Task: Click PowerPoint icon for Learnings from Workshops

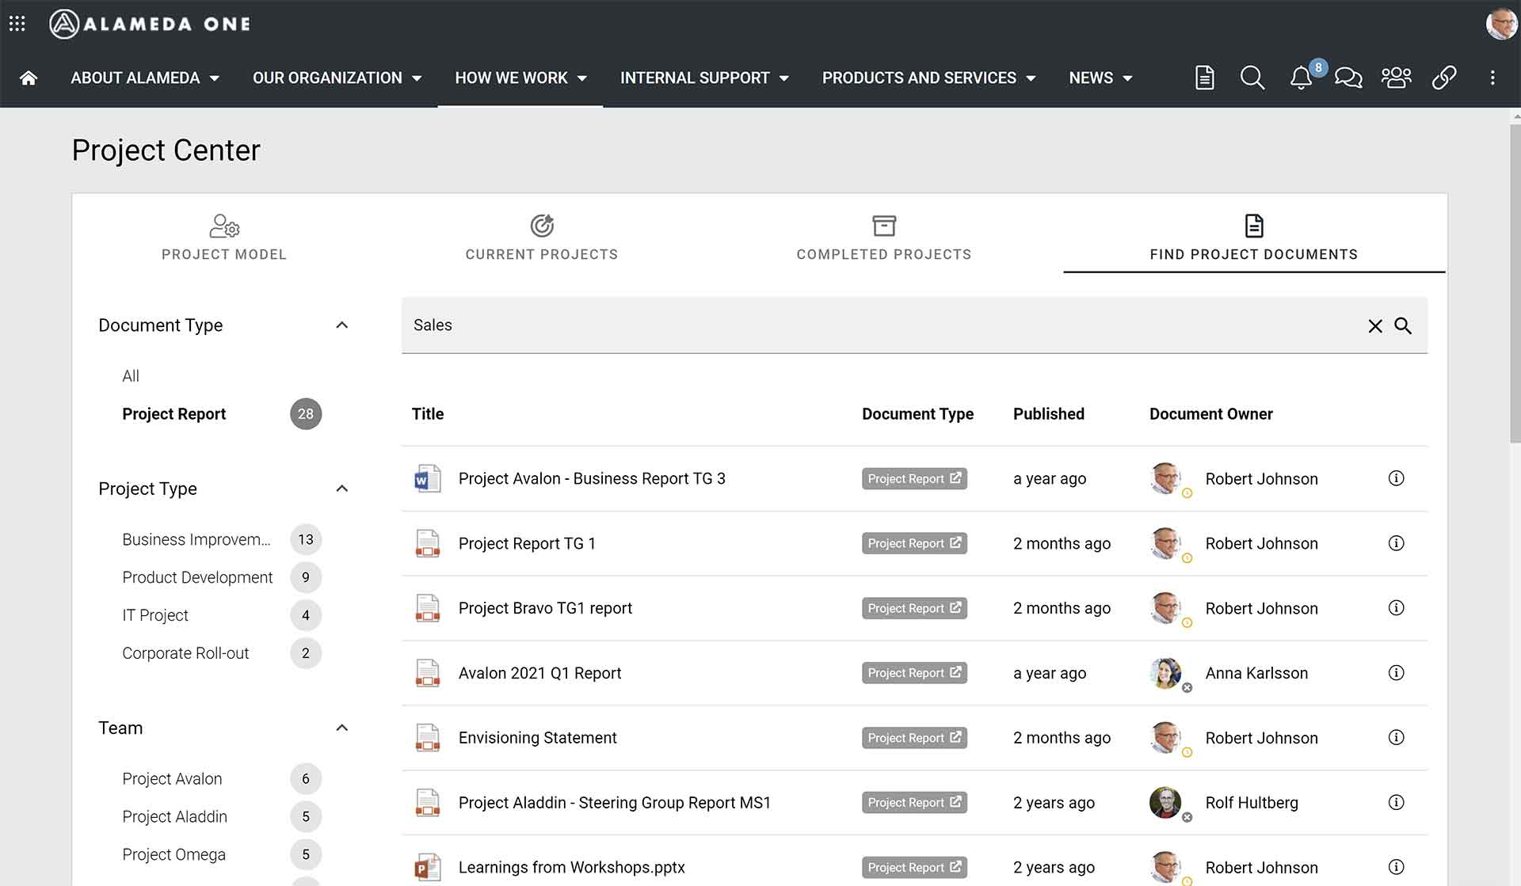Action: pyautogui.click(x=428, y=868)
